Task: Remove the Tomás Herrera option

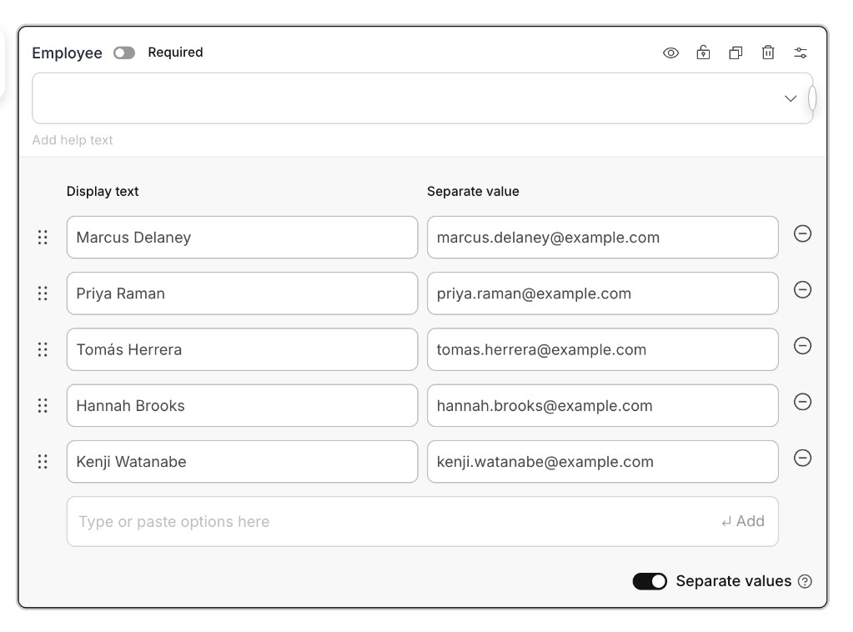Action: (802, 346)
